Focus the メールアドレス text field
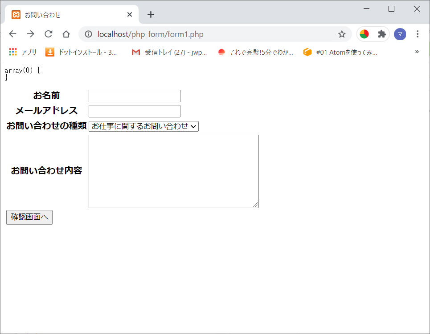Screen dimensions: 430x334 pos(135,111)
